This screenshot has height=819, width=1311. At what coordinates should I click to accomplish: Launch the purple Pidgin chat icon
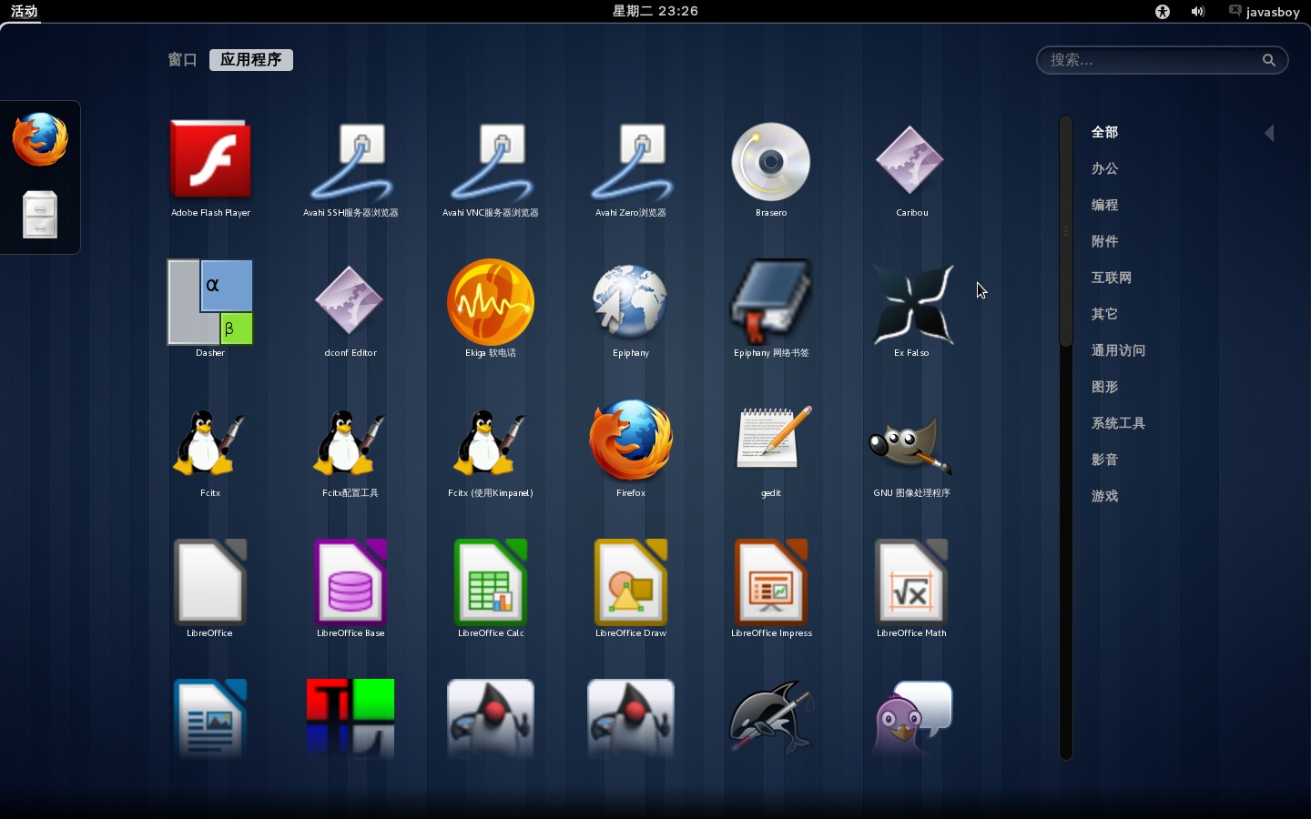tap(911, 719)
